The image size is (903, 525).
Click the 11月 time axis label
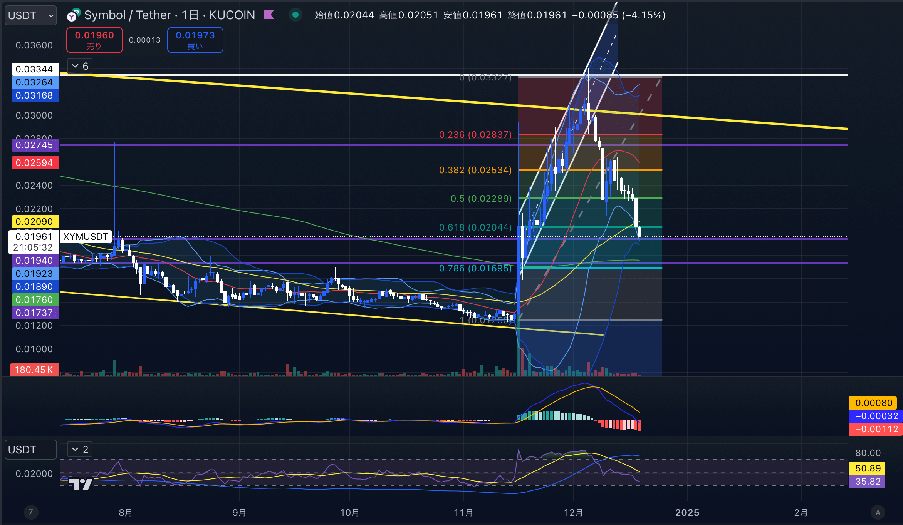(x=463, y=513)
